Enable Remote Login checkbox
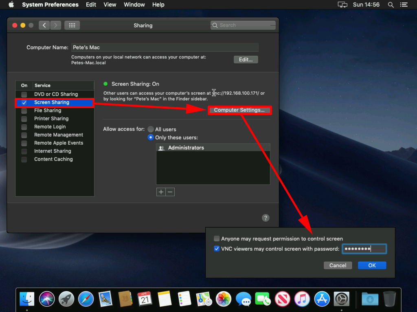 pos(24,127)
